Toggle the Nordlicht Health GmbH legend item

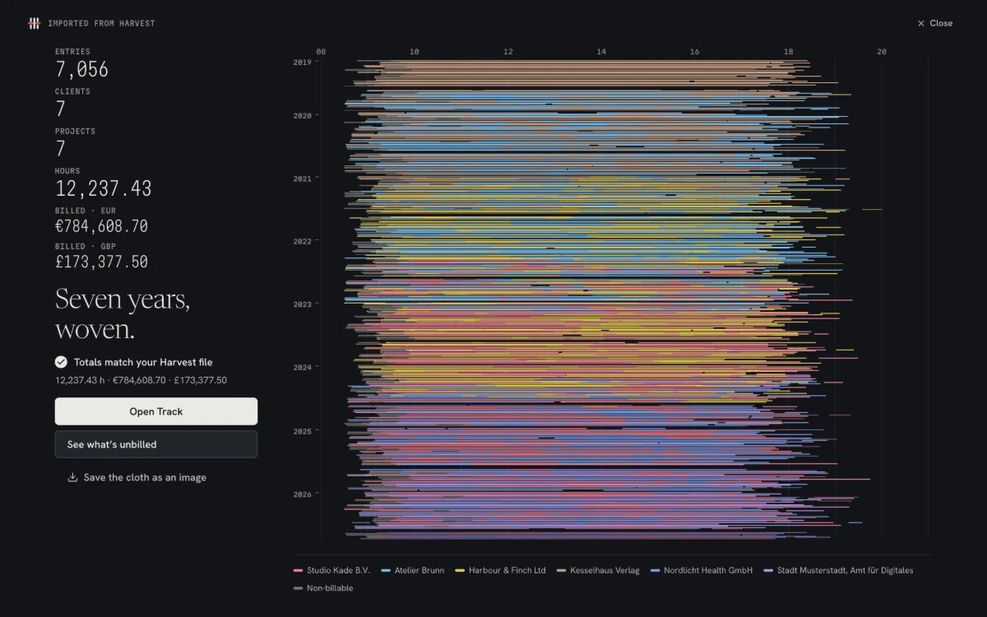[x=702, y=570]
